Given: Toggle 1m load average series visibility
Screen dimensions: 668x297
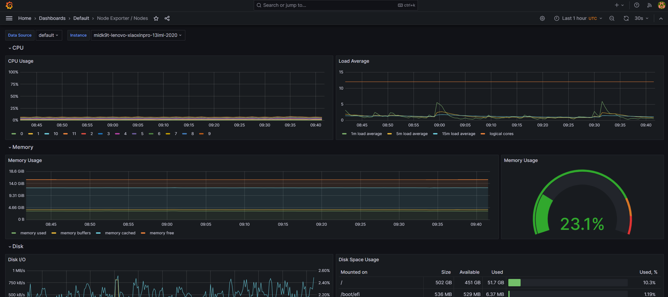Looking at the screenshot, I should pyautogui.click(x=366, y=134).
